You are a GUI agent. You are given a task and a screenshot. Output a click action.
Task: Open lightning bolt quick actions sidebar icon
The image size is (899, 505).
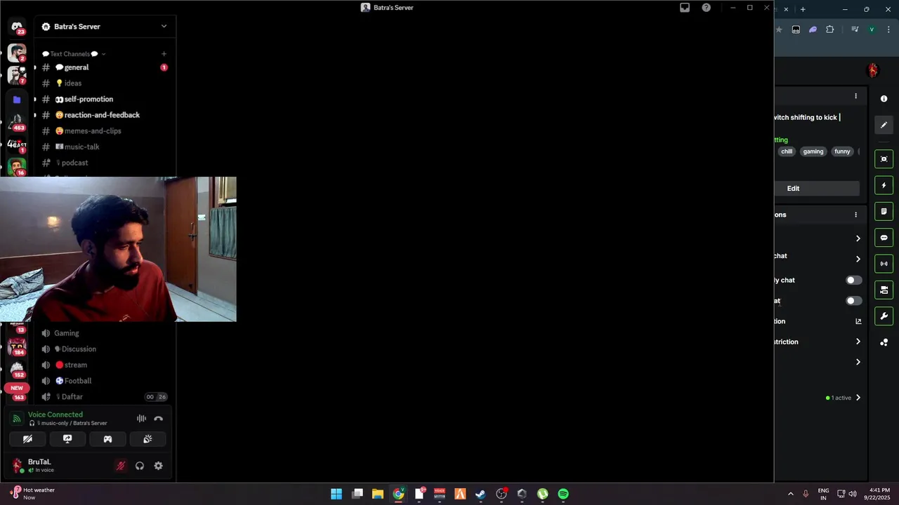pos(884,185)
